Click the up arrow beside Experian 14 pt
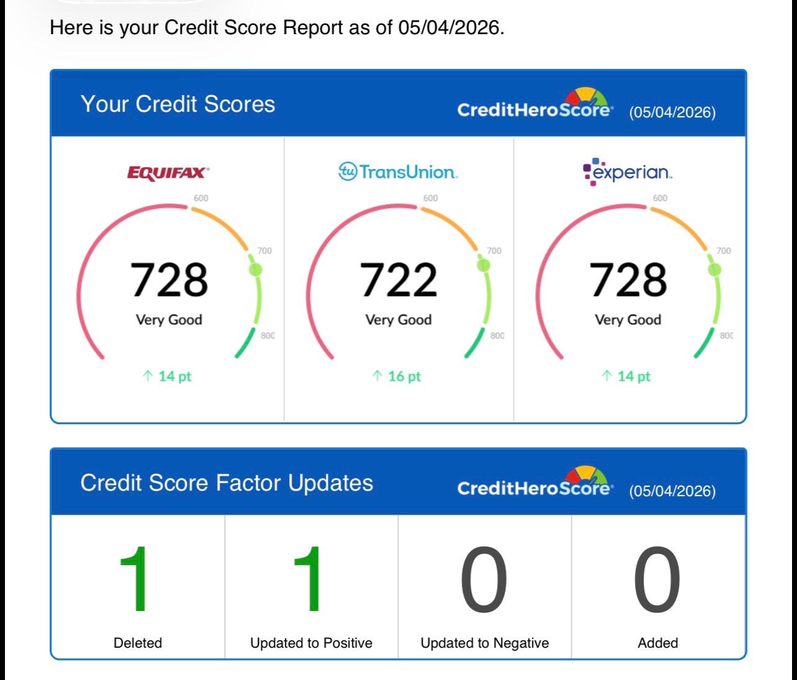This screenshot has height=680, width=797. point(607,376)
